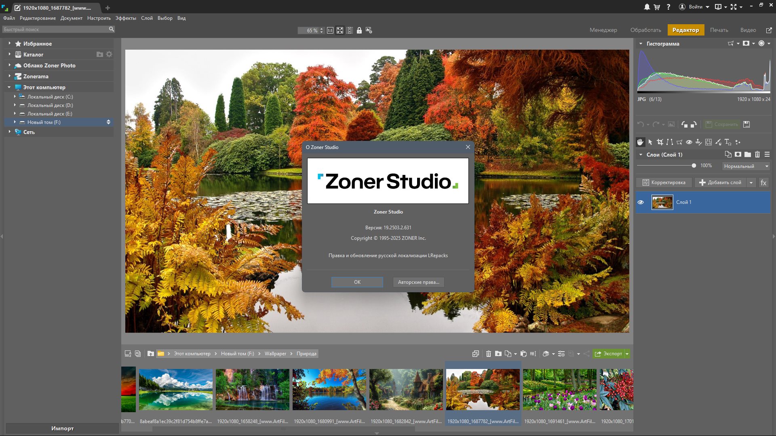Select the stars effects tool
This screenshot has height=436, width=776.
click(738, 142)
